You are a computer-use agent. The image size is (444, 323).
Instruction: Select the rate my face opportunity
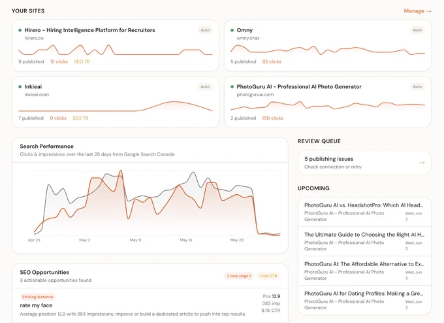click(x=150, y=305)
